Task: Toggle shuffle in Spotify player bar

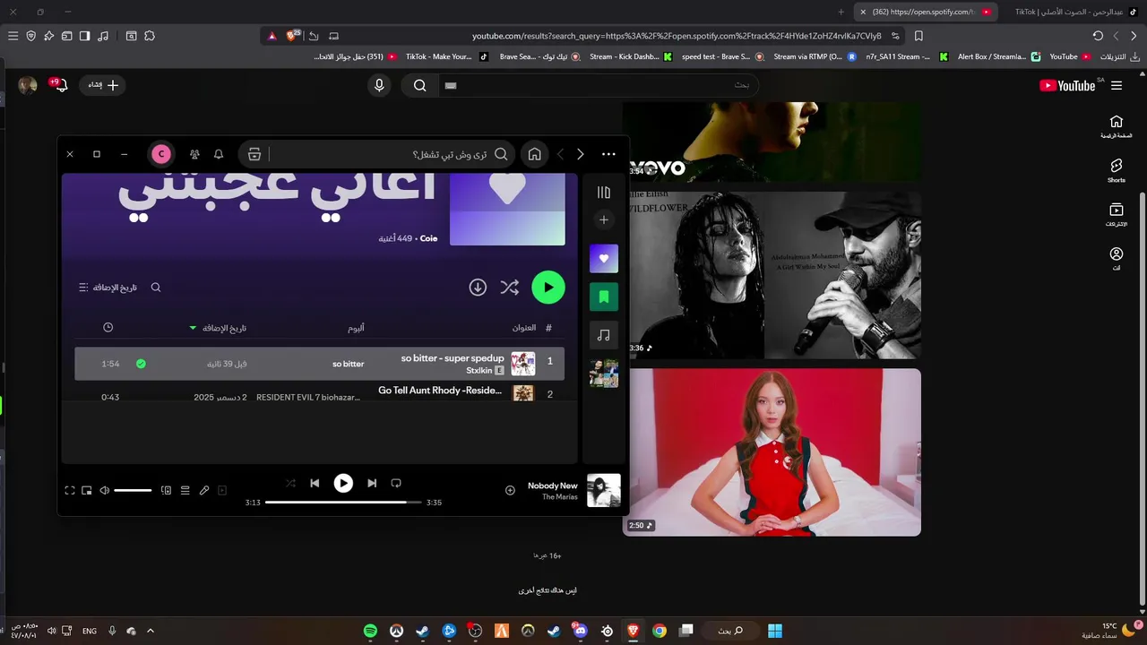Action: click(290, 483)
